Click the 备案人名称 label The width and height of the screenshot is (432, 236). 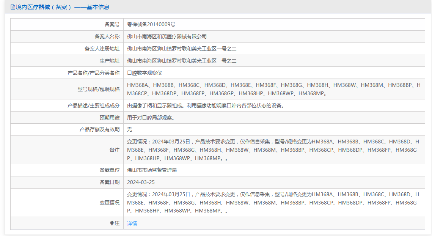click(x=107, y=37)
